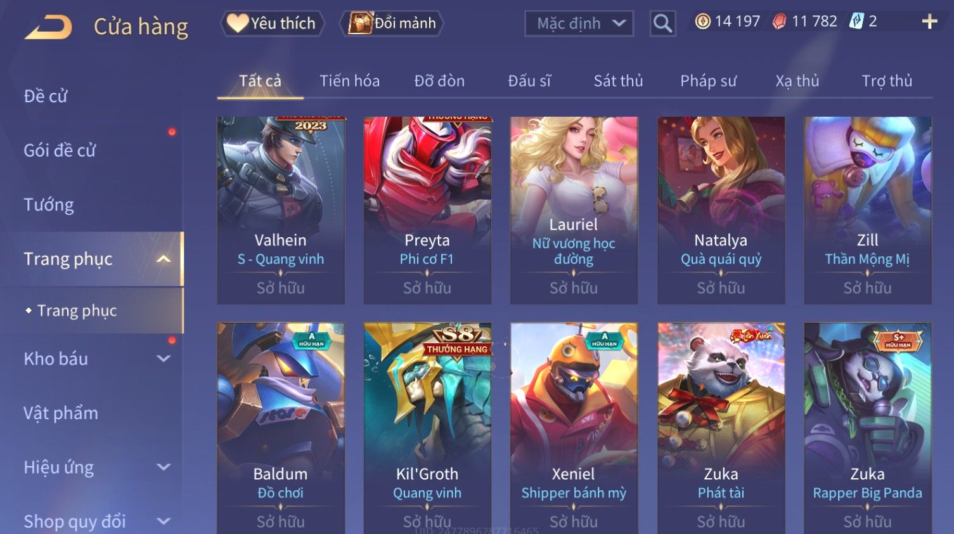Select the Sát thủ tab

[x=618, y=81]
